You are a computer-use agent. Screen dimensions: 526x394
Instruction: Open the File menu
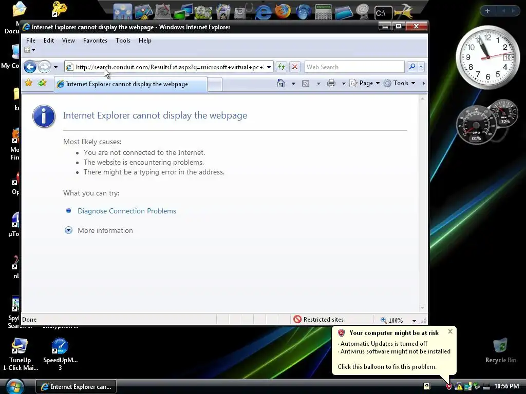31,41
